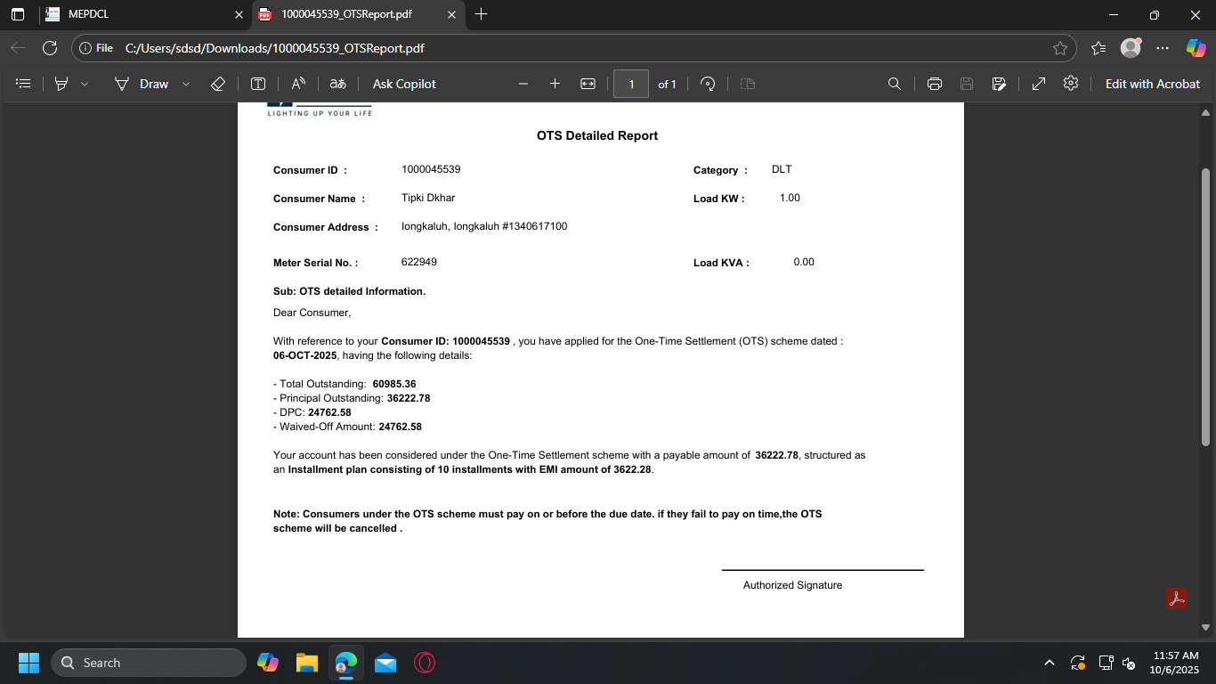Click the application date 06-OCT-2025

(305, 355)
